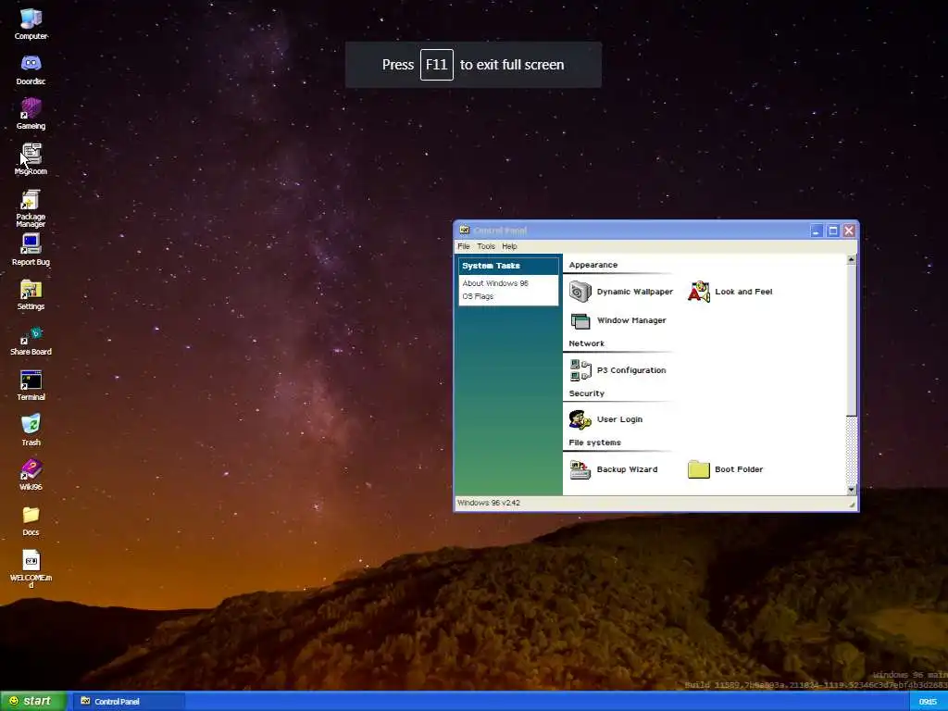Click the System Tasks panel header

[x=508, y=266]
